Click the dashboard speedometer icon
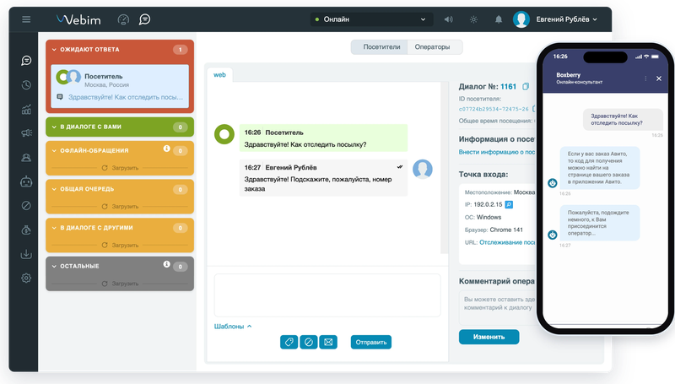 [x=123, y=19]
